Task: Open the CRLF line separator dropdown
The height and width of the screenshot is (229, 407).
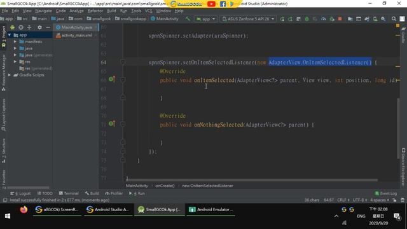Action: click(343, 200)
